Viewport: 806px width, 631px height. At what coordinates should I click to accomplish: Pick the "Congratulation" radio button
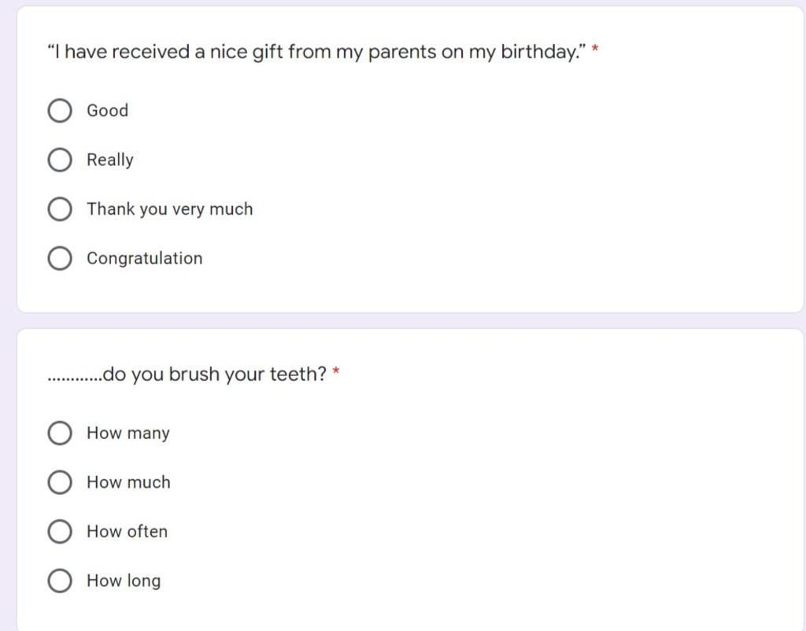(60, 258)
